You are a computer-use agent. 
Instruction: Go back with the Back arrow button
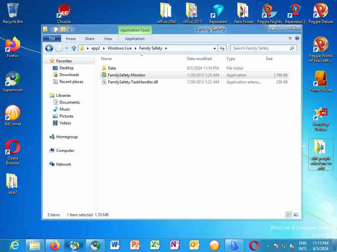[x=49, y=48]
